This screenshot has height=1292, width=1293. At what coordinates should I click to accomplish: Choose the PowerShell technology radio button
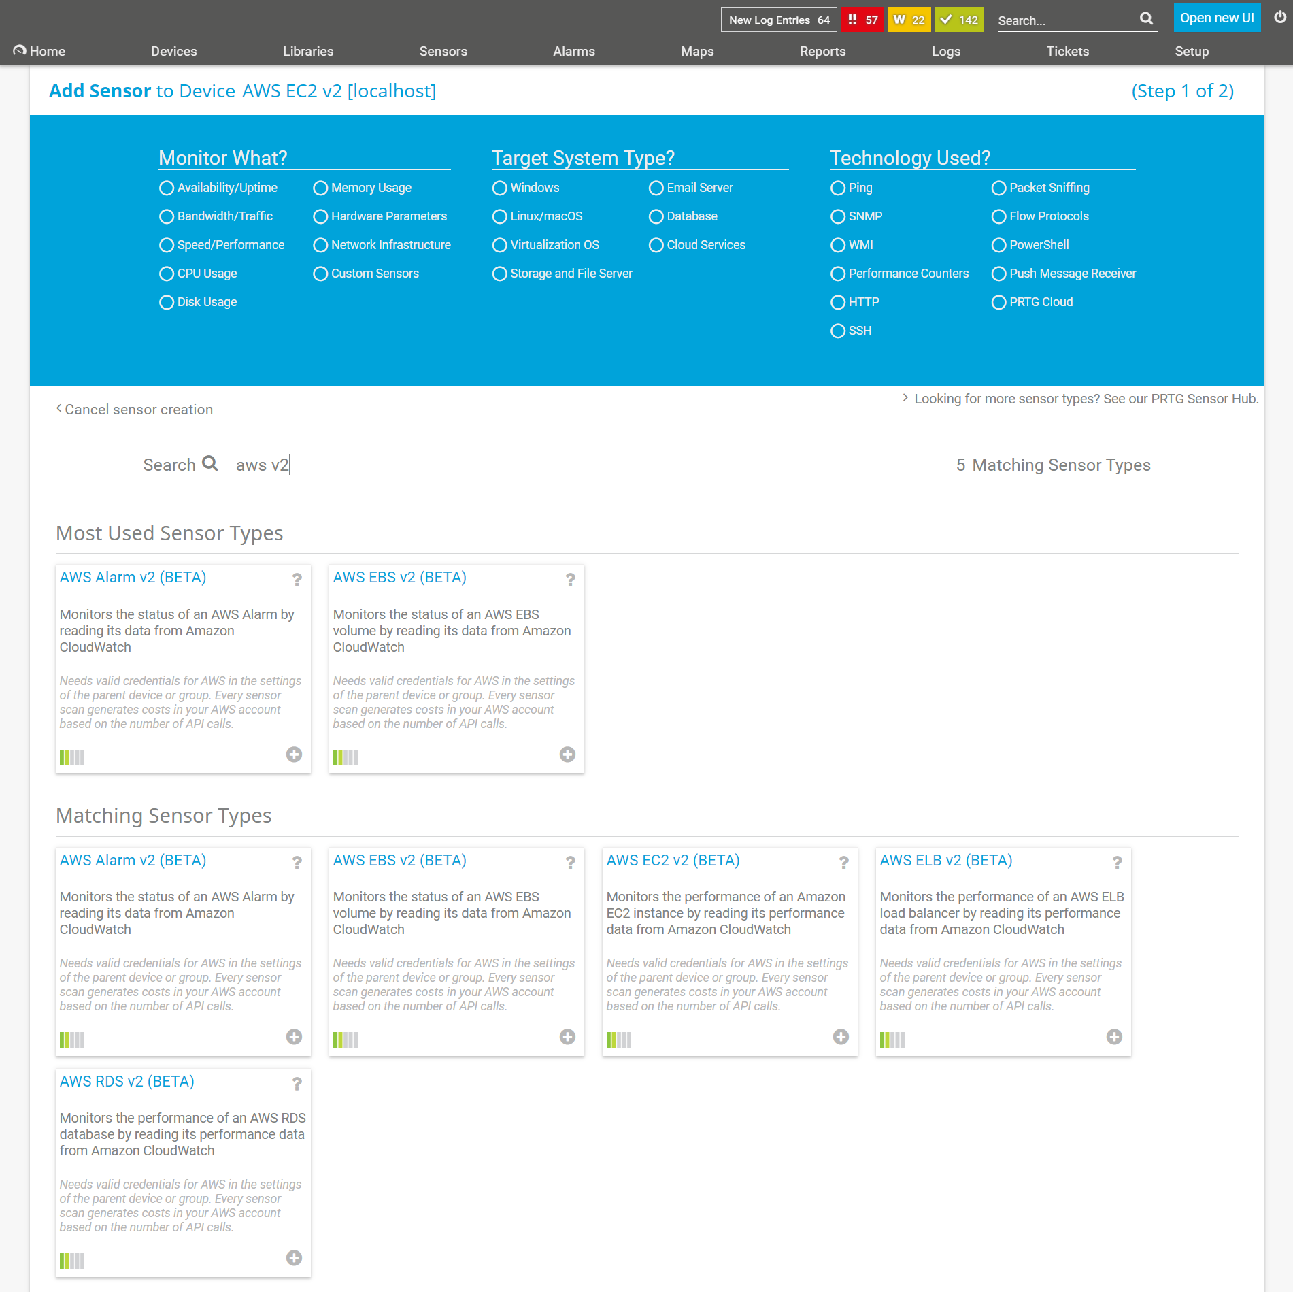tap(998, 245)
